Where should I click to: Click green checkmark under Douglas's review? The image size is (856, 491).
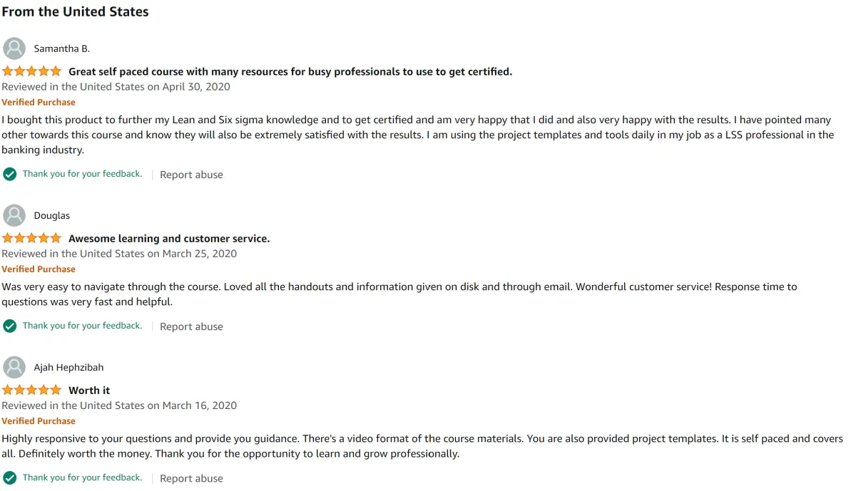(10, 326)
